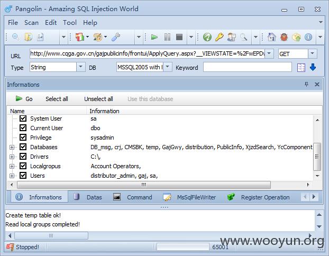
Task: Click the magnifier scan icon in toolbar
Action: pos(15,37)
